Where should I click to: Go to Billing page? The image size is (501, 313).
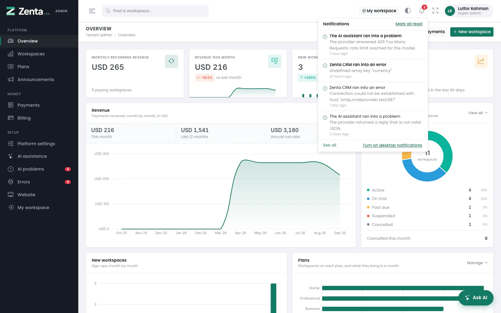pyautogui.click(x=39, y=118)
